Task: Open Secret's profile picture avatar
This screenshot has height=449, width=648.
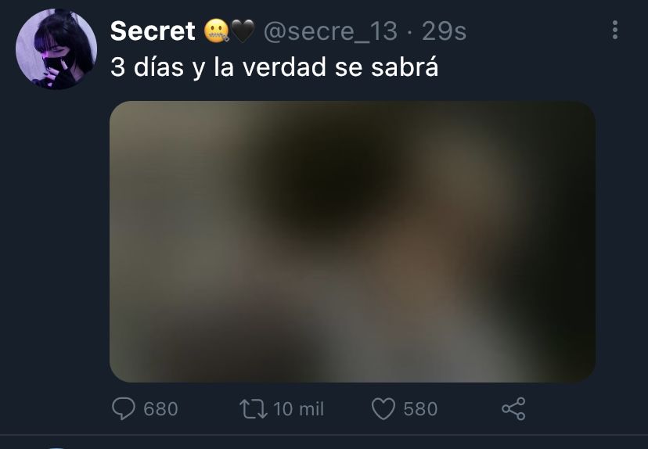Action: click(56, 48)
